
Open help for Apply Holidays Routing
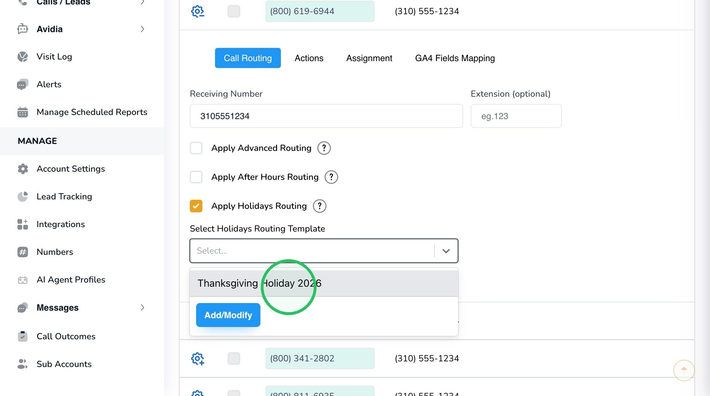[x=319, y=206]
